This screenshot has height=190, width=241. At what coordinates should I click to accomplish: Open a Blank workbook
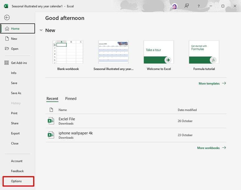[68, 53]
